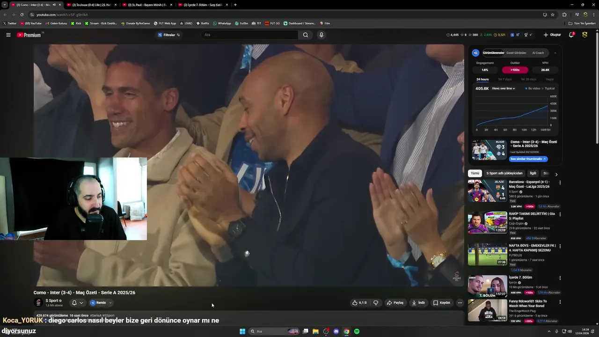The height and width of the screenshot is (337, 599).
Task: Open the Filtreler filter button
Action: pos(169,35)
